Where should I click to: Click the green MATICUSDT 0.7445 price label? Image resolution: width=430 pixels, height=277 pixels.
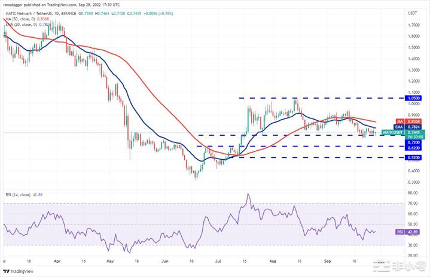click(x=411, y=132)
